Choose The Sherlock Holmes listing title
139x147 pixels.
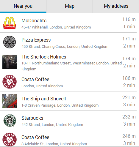pyautogui.click(x=44, y=57)
